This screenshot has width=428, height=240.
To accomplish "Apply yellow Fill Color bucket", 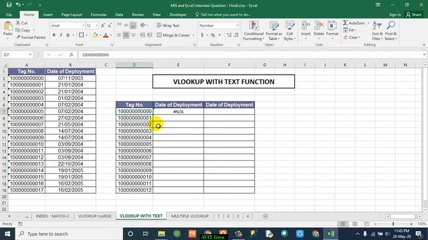I will (95, 35).
